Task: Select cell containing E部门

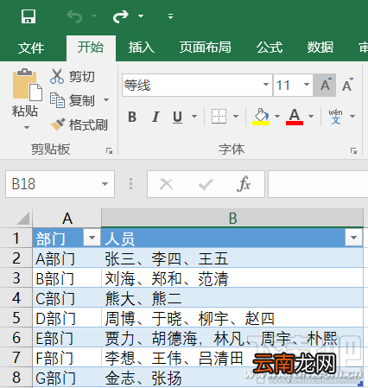Action: tap(67, 338)
